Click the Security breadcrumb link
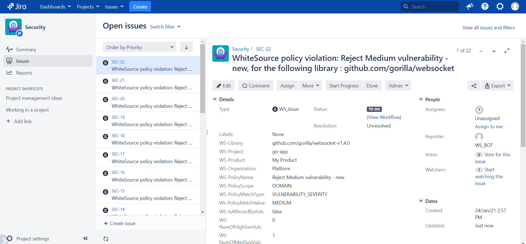 point(241,49)
